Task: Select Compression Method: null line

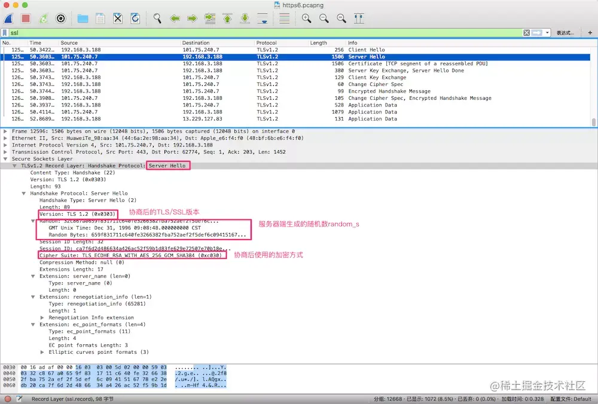Action: click(x=82, y=262)
